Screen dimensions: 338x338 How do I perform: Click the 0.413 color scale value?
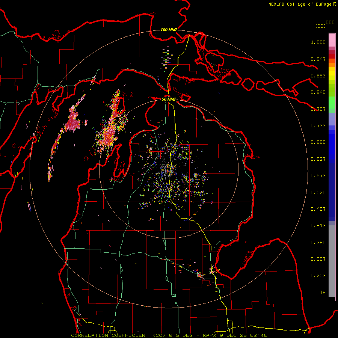coord(318,226)
